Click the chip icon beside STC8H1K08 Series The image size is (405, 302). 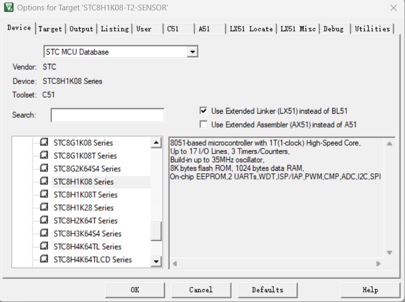pos(44,181)
